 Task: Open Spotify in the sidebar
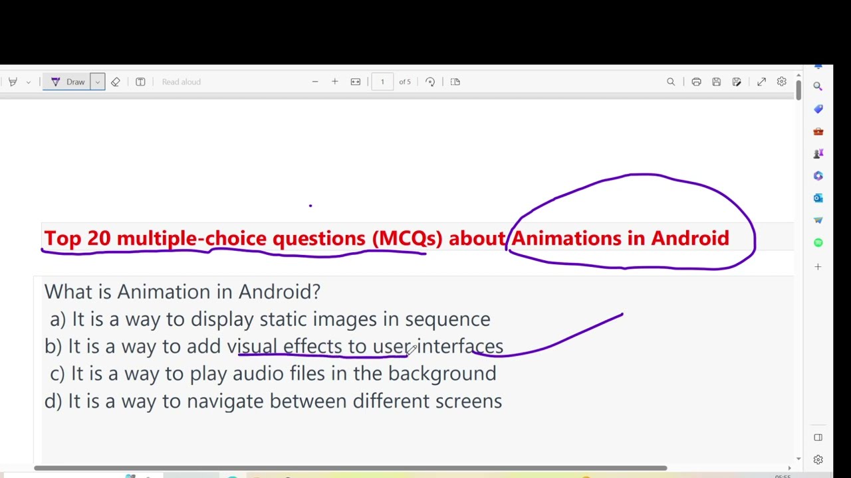[818, 242]
